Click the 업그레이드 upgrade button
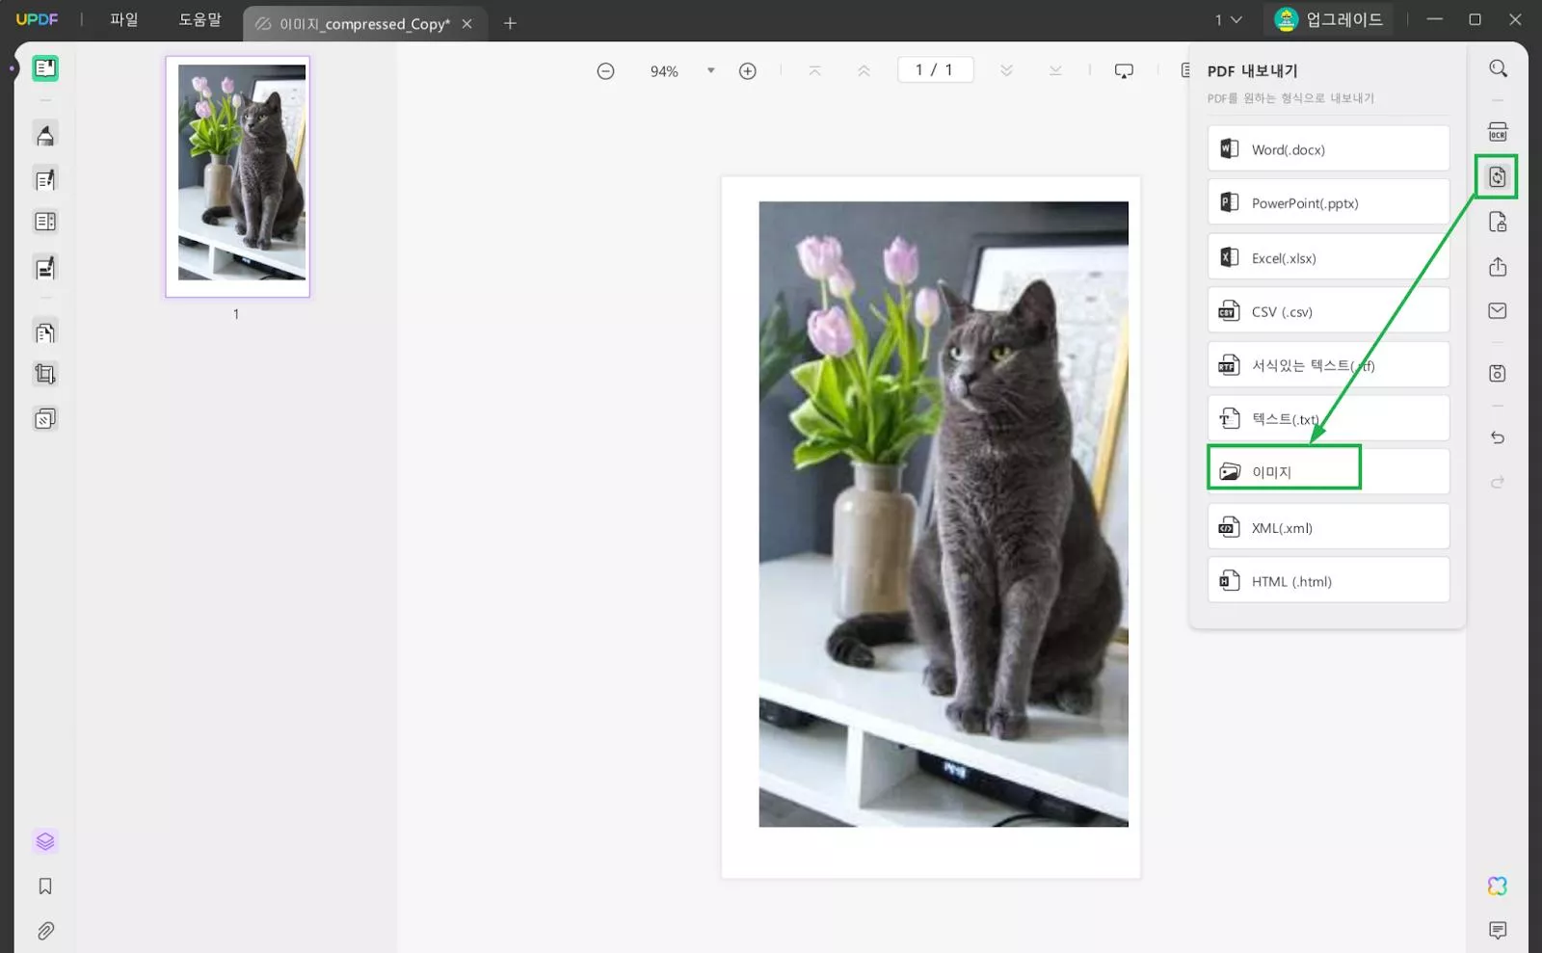The width and height of the screenshot is (1542, 953). (1329, 19)
